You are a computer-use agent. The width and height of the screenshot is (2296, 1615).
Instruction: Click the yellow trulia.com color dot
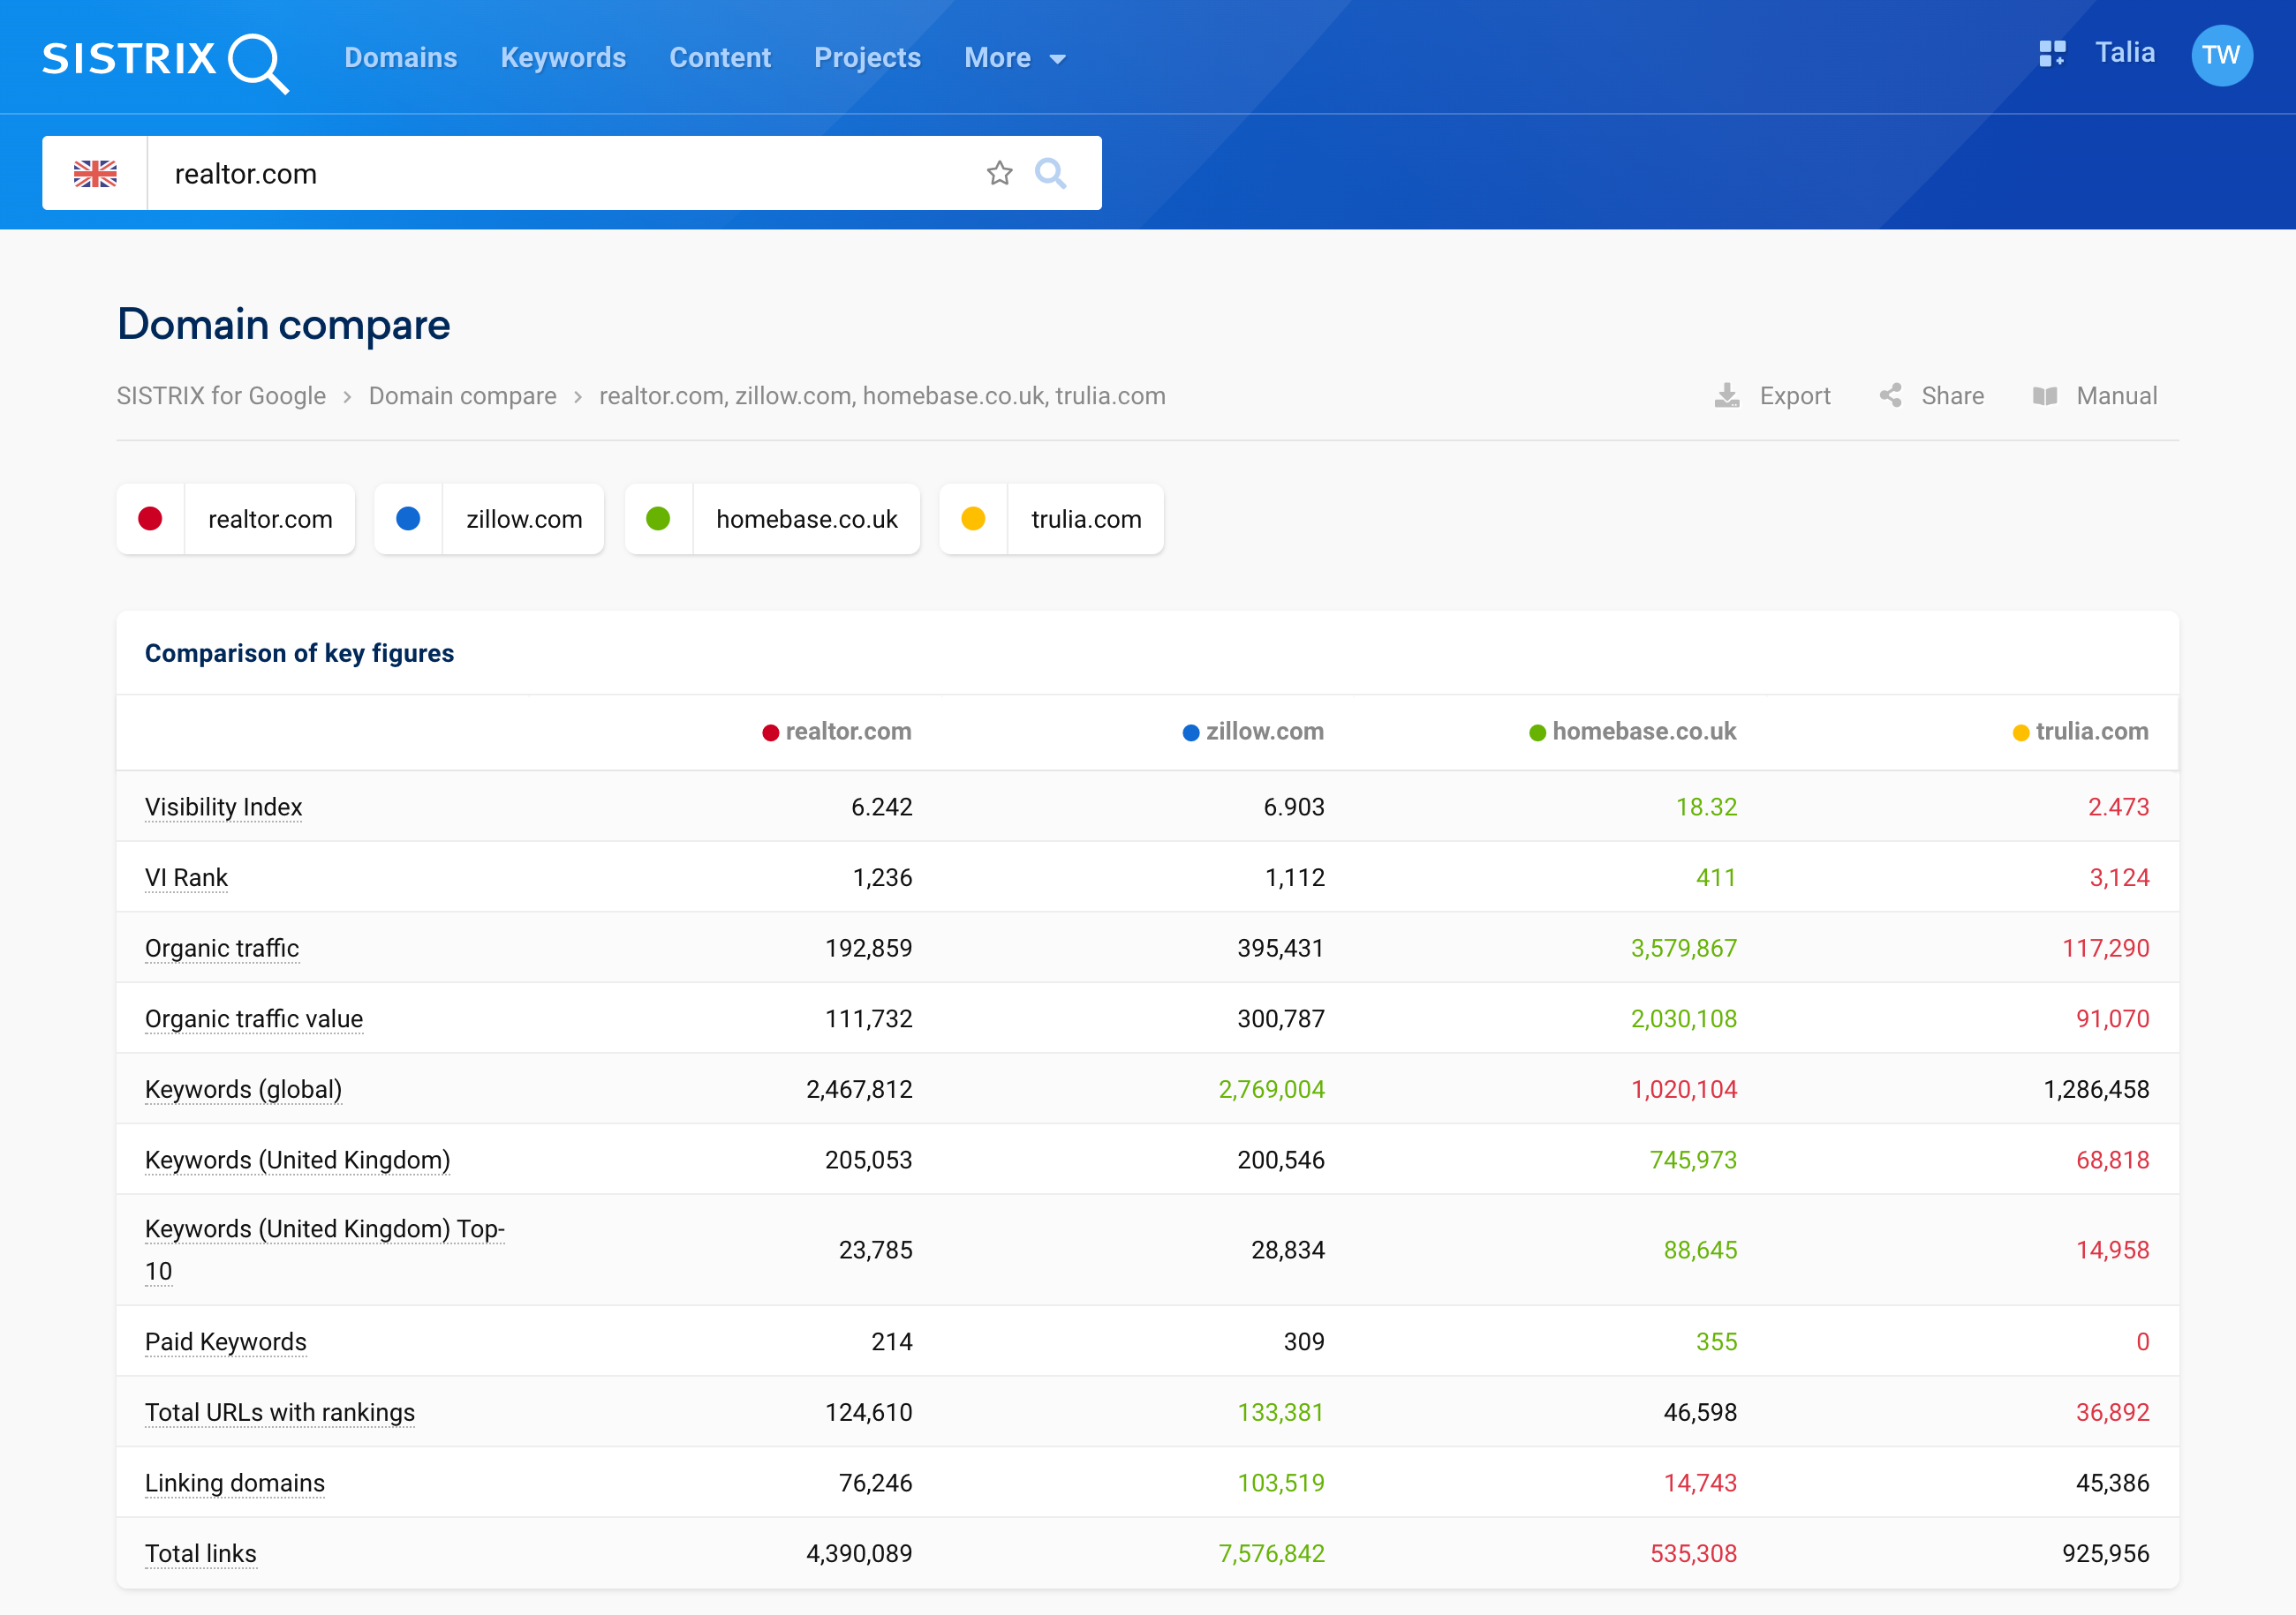click(x=973, y=519)
